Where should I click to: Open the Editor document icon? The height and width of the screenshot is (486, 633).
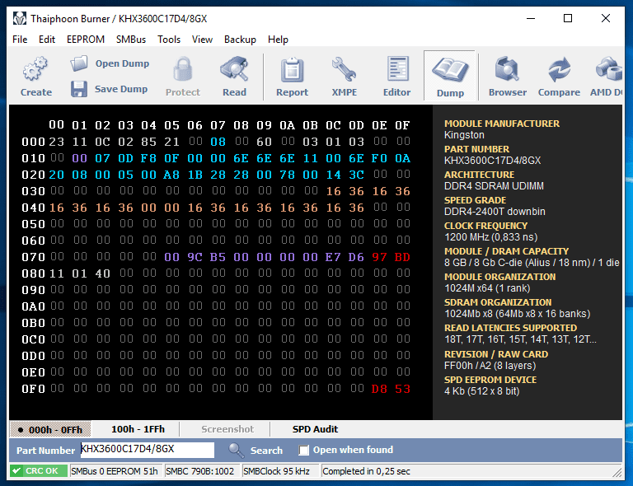[x=397, y=69]
